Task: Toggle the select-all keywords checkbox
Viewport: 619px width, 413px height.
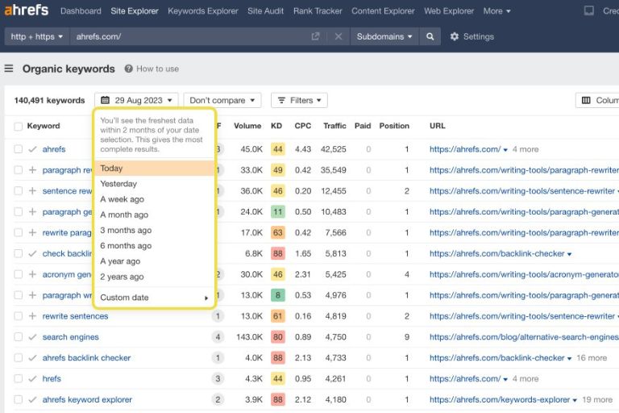Action: pyautogui.click(x=19, y=127)
